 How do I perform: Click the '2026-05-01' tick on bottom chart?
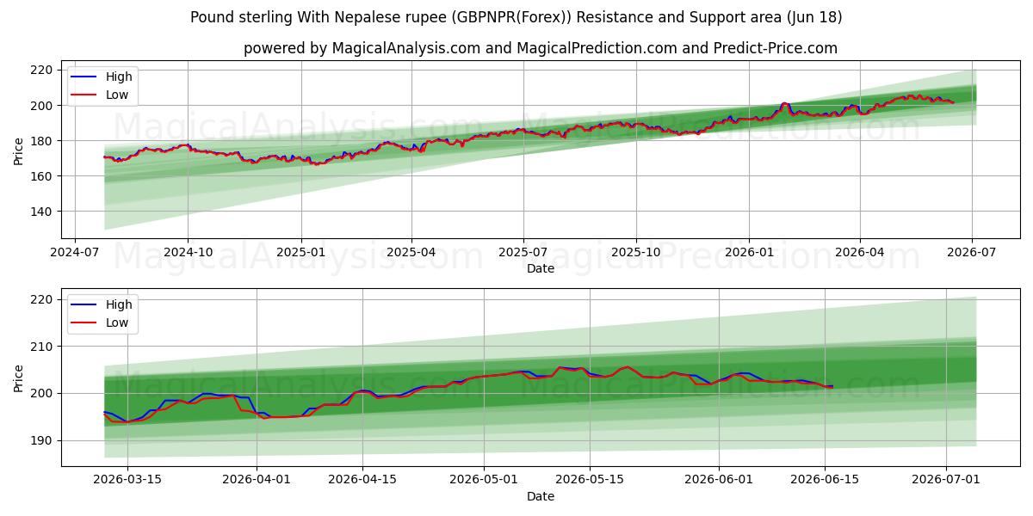484,479
